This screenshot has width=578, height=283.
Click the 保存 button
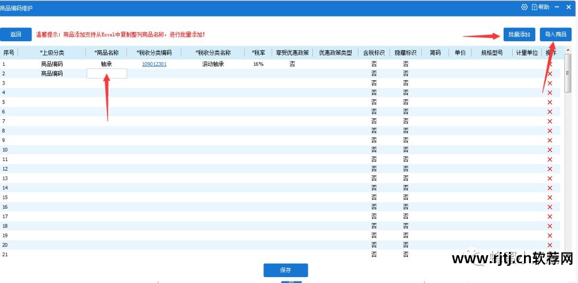point(286,270)
